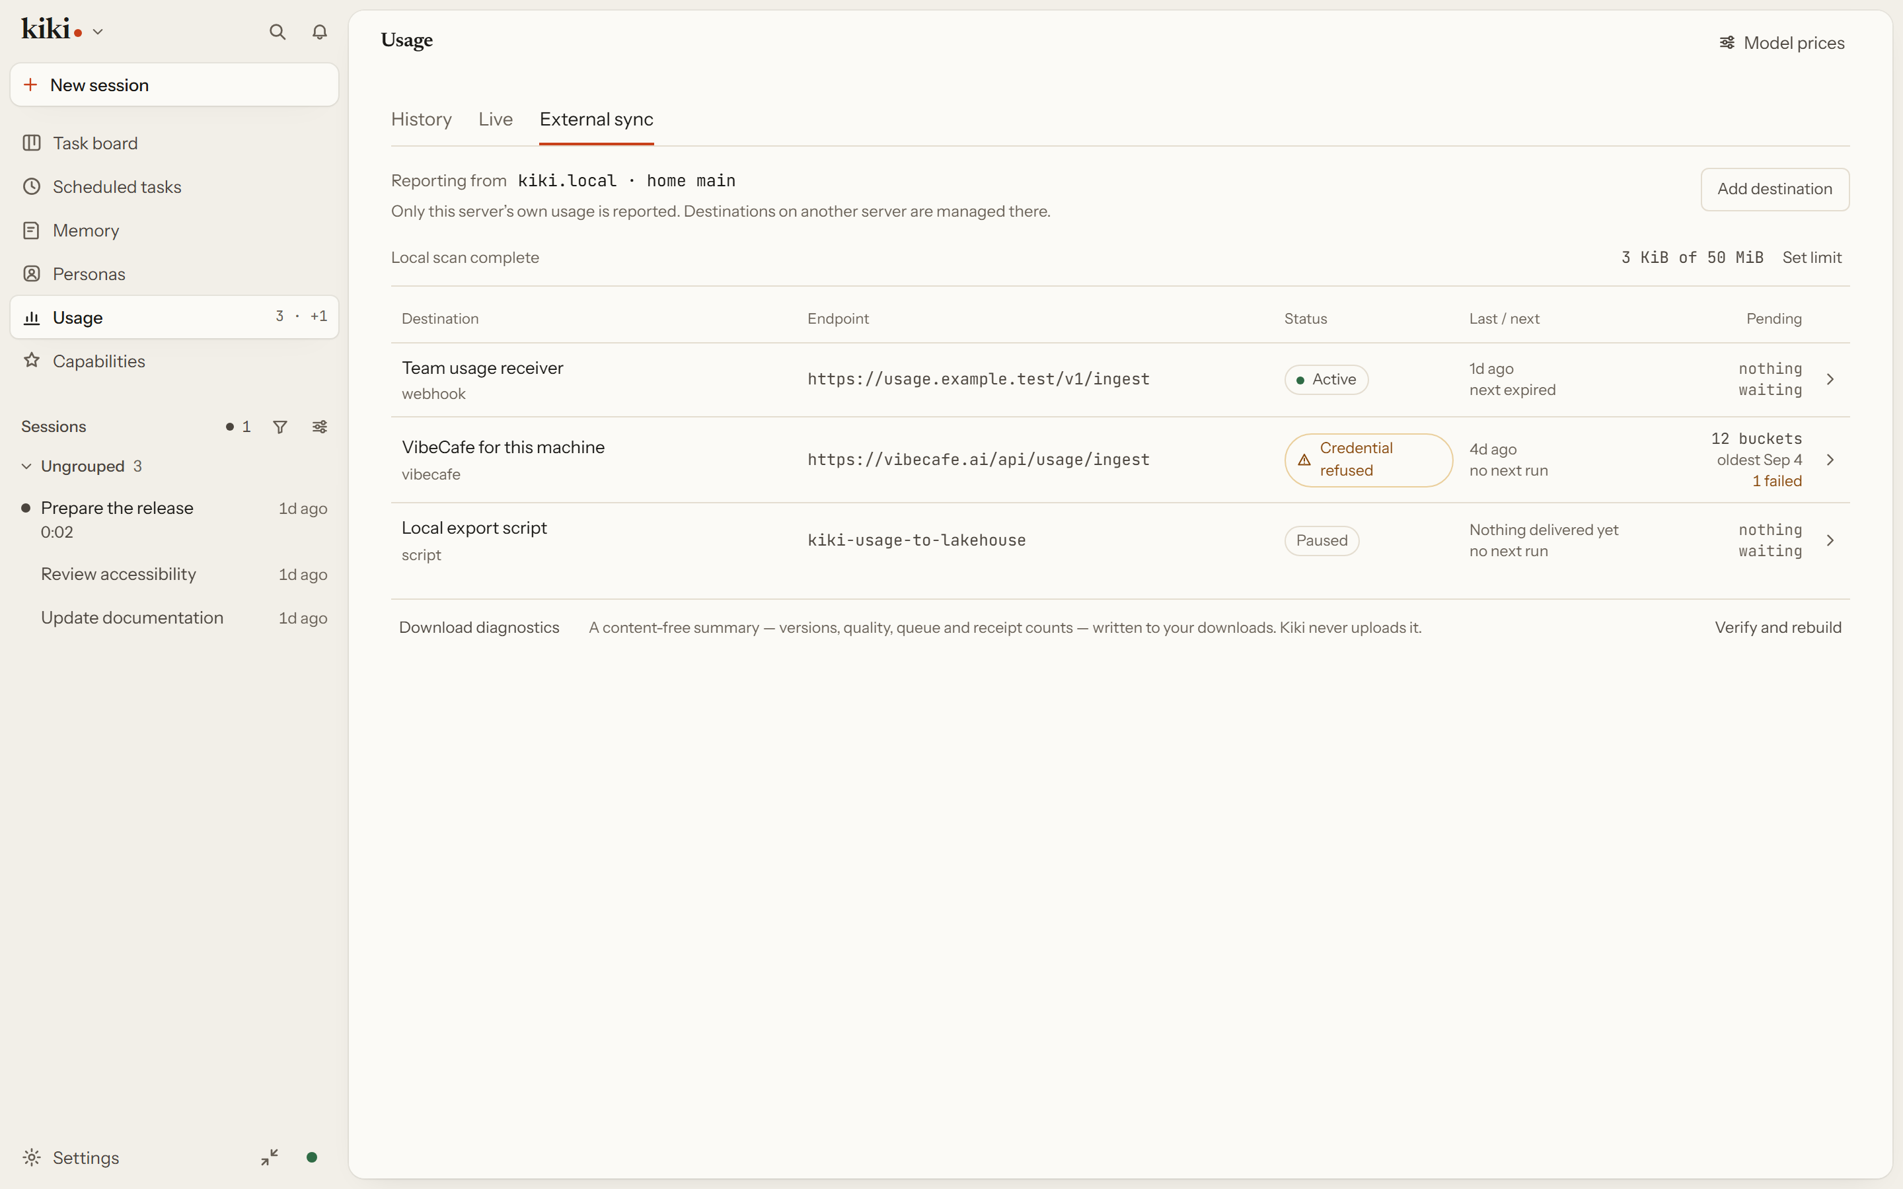The width and height of the screenshot is (1903, 1189).
Task: Open the Capabilities star icon
Action: click(32, 361)
